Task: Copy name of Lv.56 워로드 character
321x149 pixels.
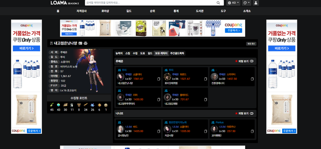Action: (x=205, y=79)
